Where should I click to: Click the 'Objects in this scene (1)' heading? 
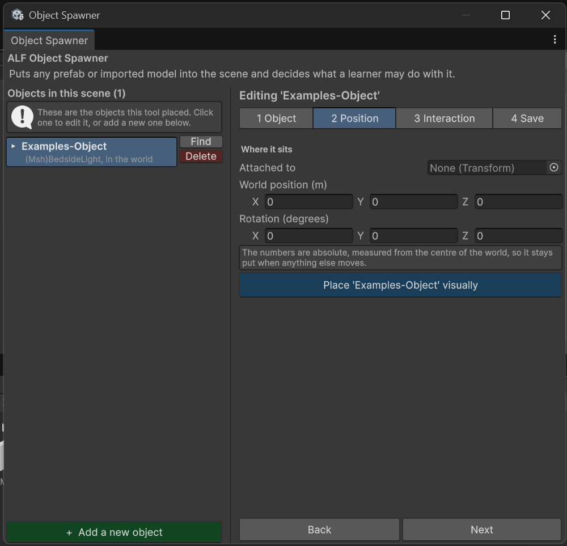tap(66, 94)
